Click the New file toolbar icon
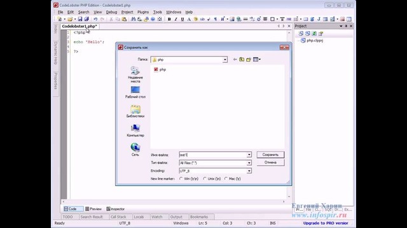 59,19
